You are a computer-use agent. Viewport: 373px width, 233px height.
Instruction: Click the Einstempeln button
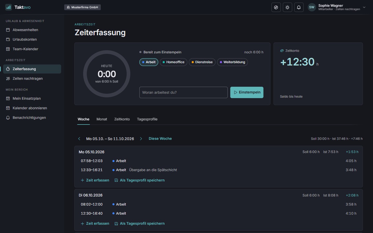coord(247,92)
